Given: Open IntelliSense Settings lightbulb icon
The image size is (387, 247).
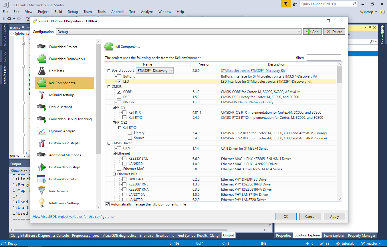Looking at the screenshot, I should coord(41,203).
